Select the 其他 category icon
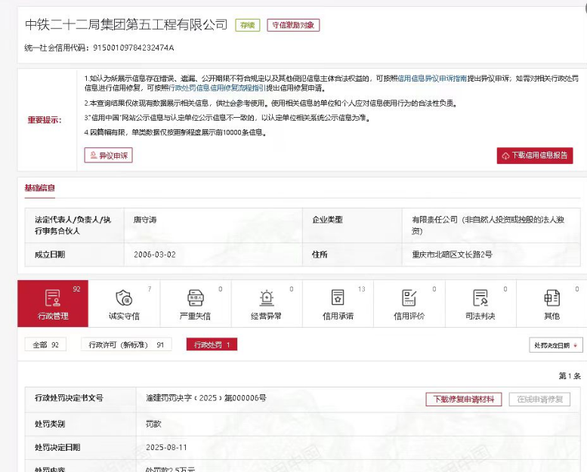Image resolution: width=587 pixels, height=472 pixels. [551, 298]
